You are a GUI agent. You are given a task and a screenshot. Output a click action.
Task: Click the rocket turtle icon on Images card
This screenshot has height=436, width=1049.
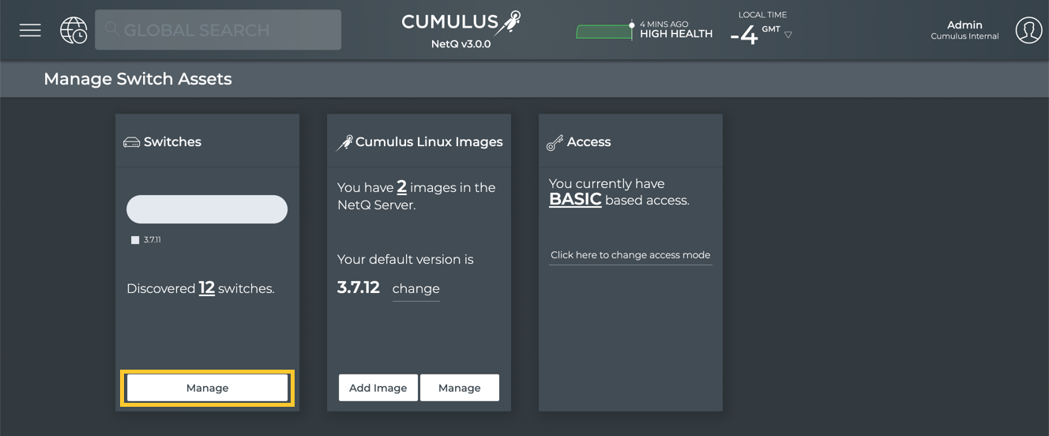(x=344, y=143)
